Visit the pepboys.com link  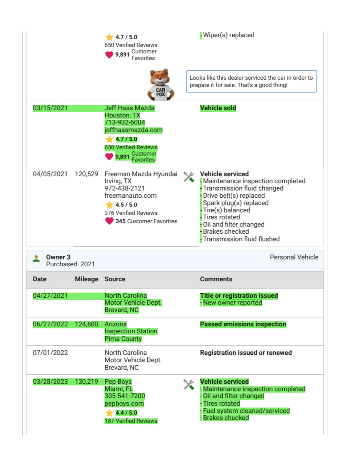pos(124,404)
